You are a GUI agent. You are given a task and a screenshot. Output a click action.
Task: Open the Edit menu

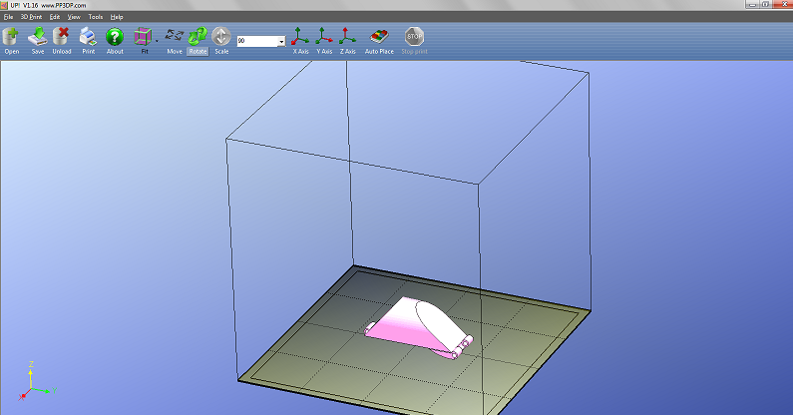point(55,17)
